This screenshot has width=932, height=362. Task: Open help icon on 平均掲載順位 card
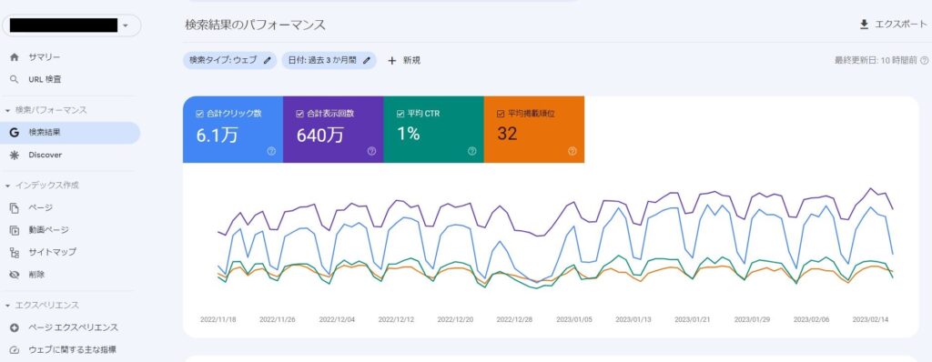click(572, 151)
